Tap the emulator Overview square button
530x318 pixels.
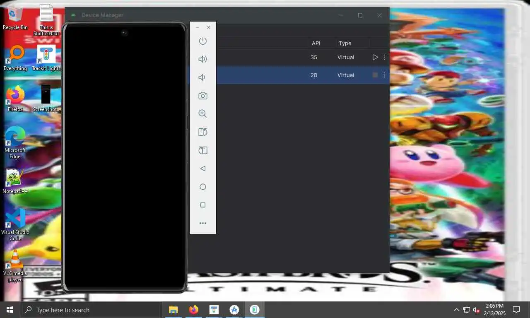tap(202, 205)
